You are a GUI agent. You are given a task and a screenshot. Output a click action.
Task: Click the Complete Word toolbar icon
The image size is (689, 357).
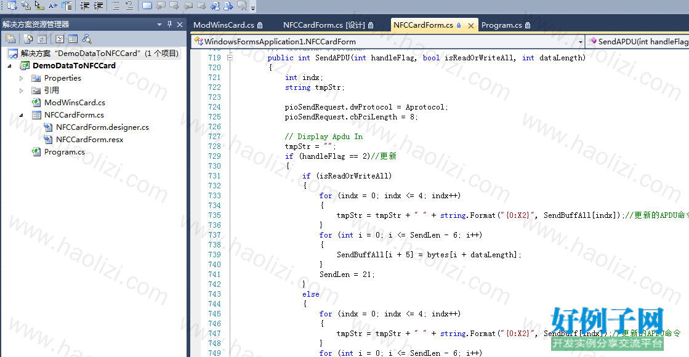(x=53, y=6)
